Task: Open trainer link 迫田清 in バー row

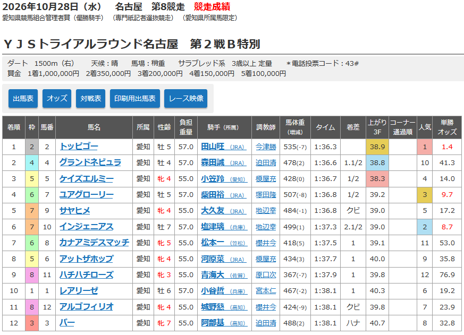Action: tap(266, 323)
